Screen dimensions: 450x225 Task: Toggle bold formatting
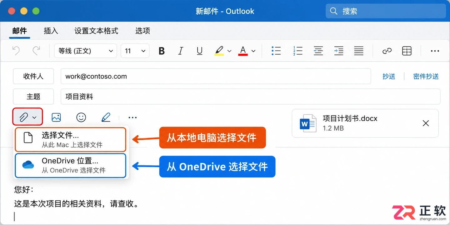pyautogui.click(x=162, y=51)
